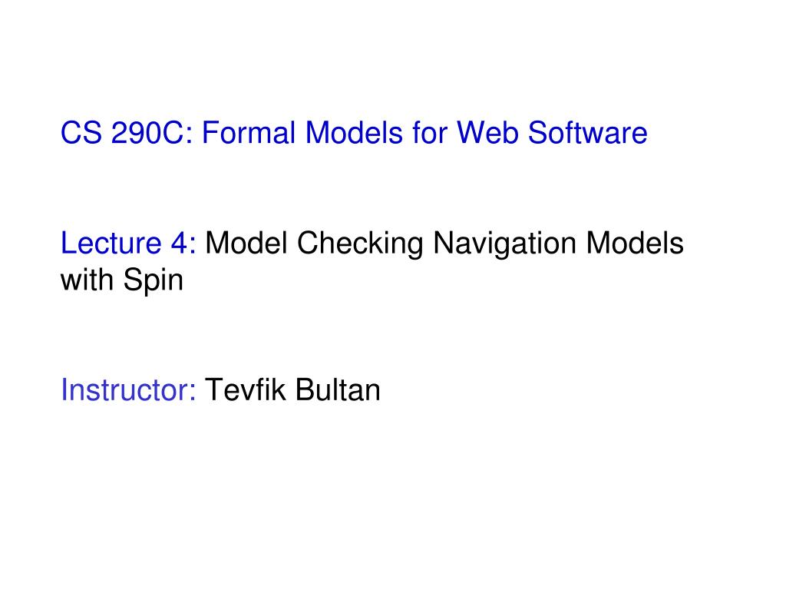Click the blue "Instructor:" label
This screenshot has height=590, width=786.
tap(128, 389)
